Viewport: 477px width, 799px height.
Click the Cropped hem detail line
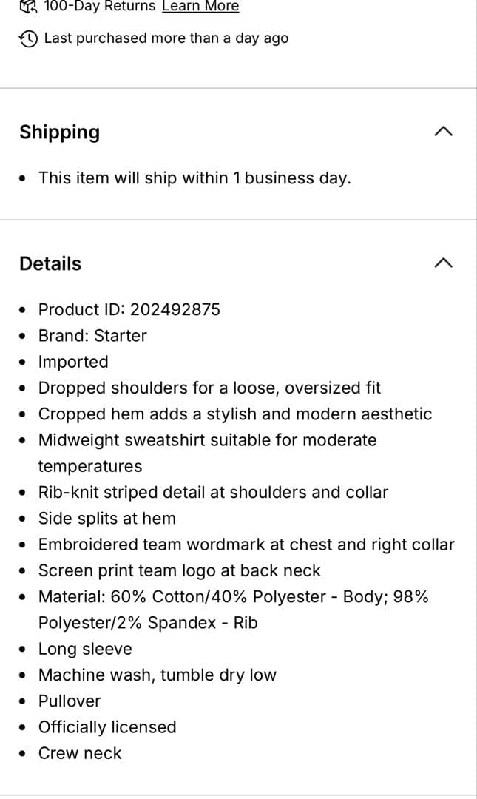[235, 414]
